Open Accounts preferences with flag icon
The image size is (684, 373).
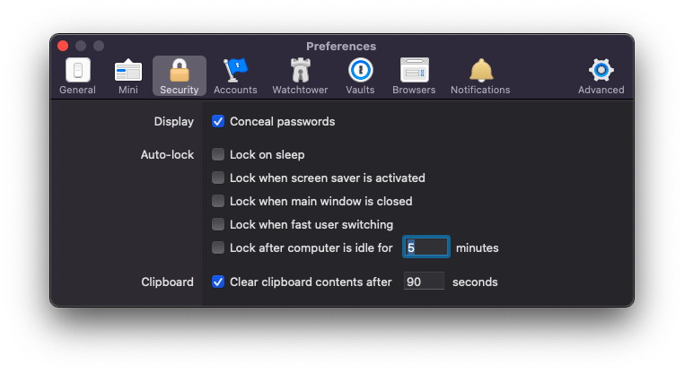pyautogui.click(x=235, y=76)
